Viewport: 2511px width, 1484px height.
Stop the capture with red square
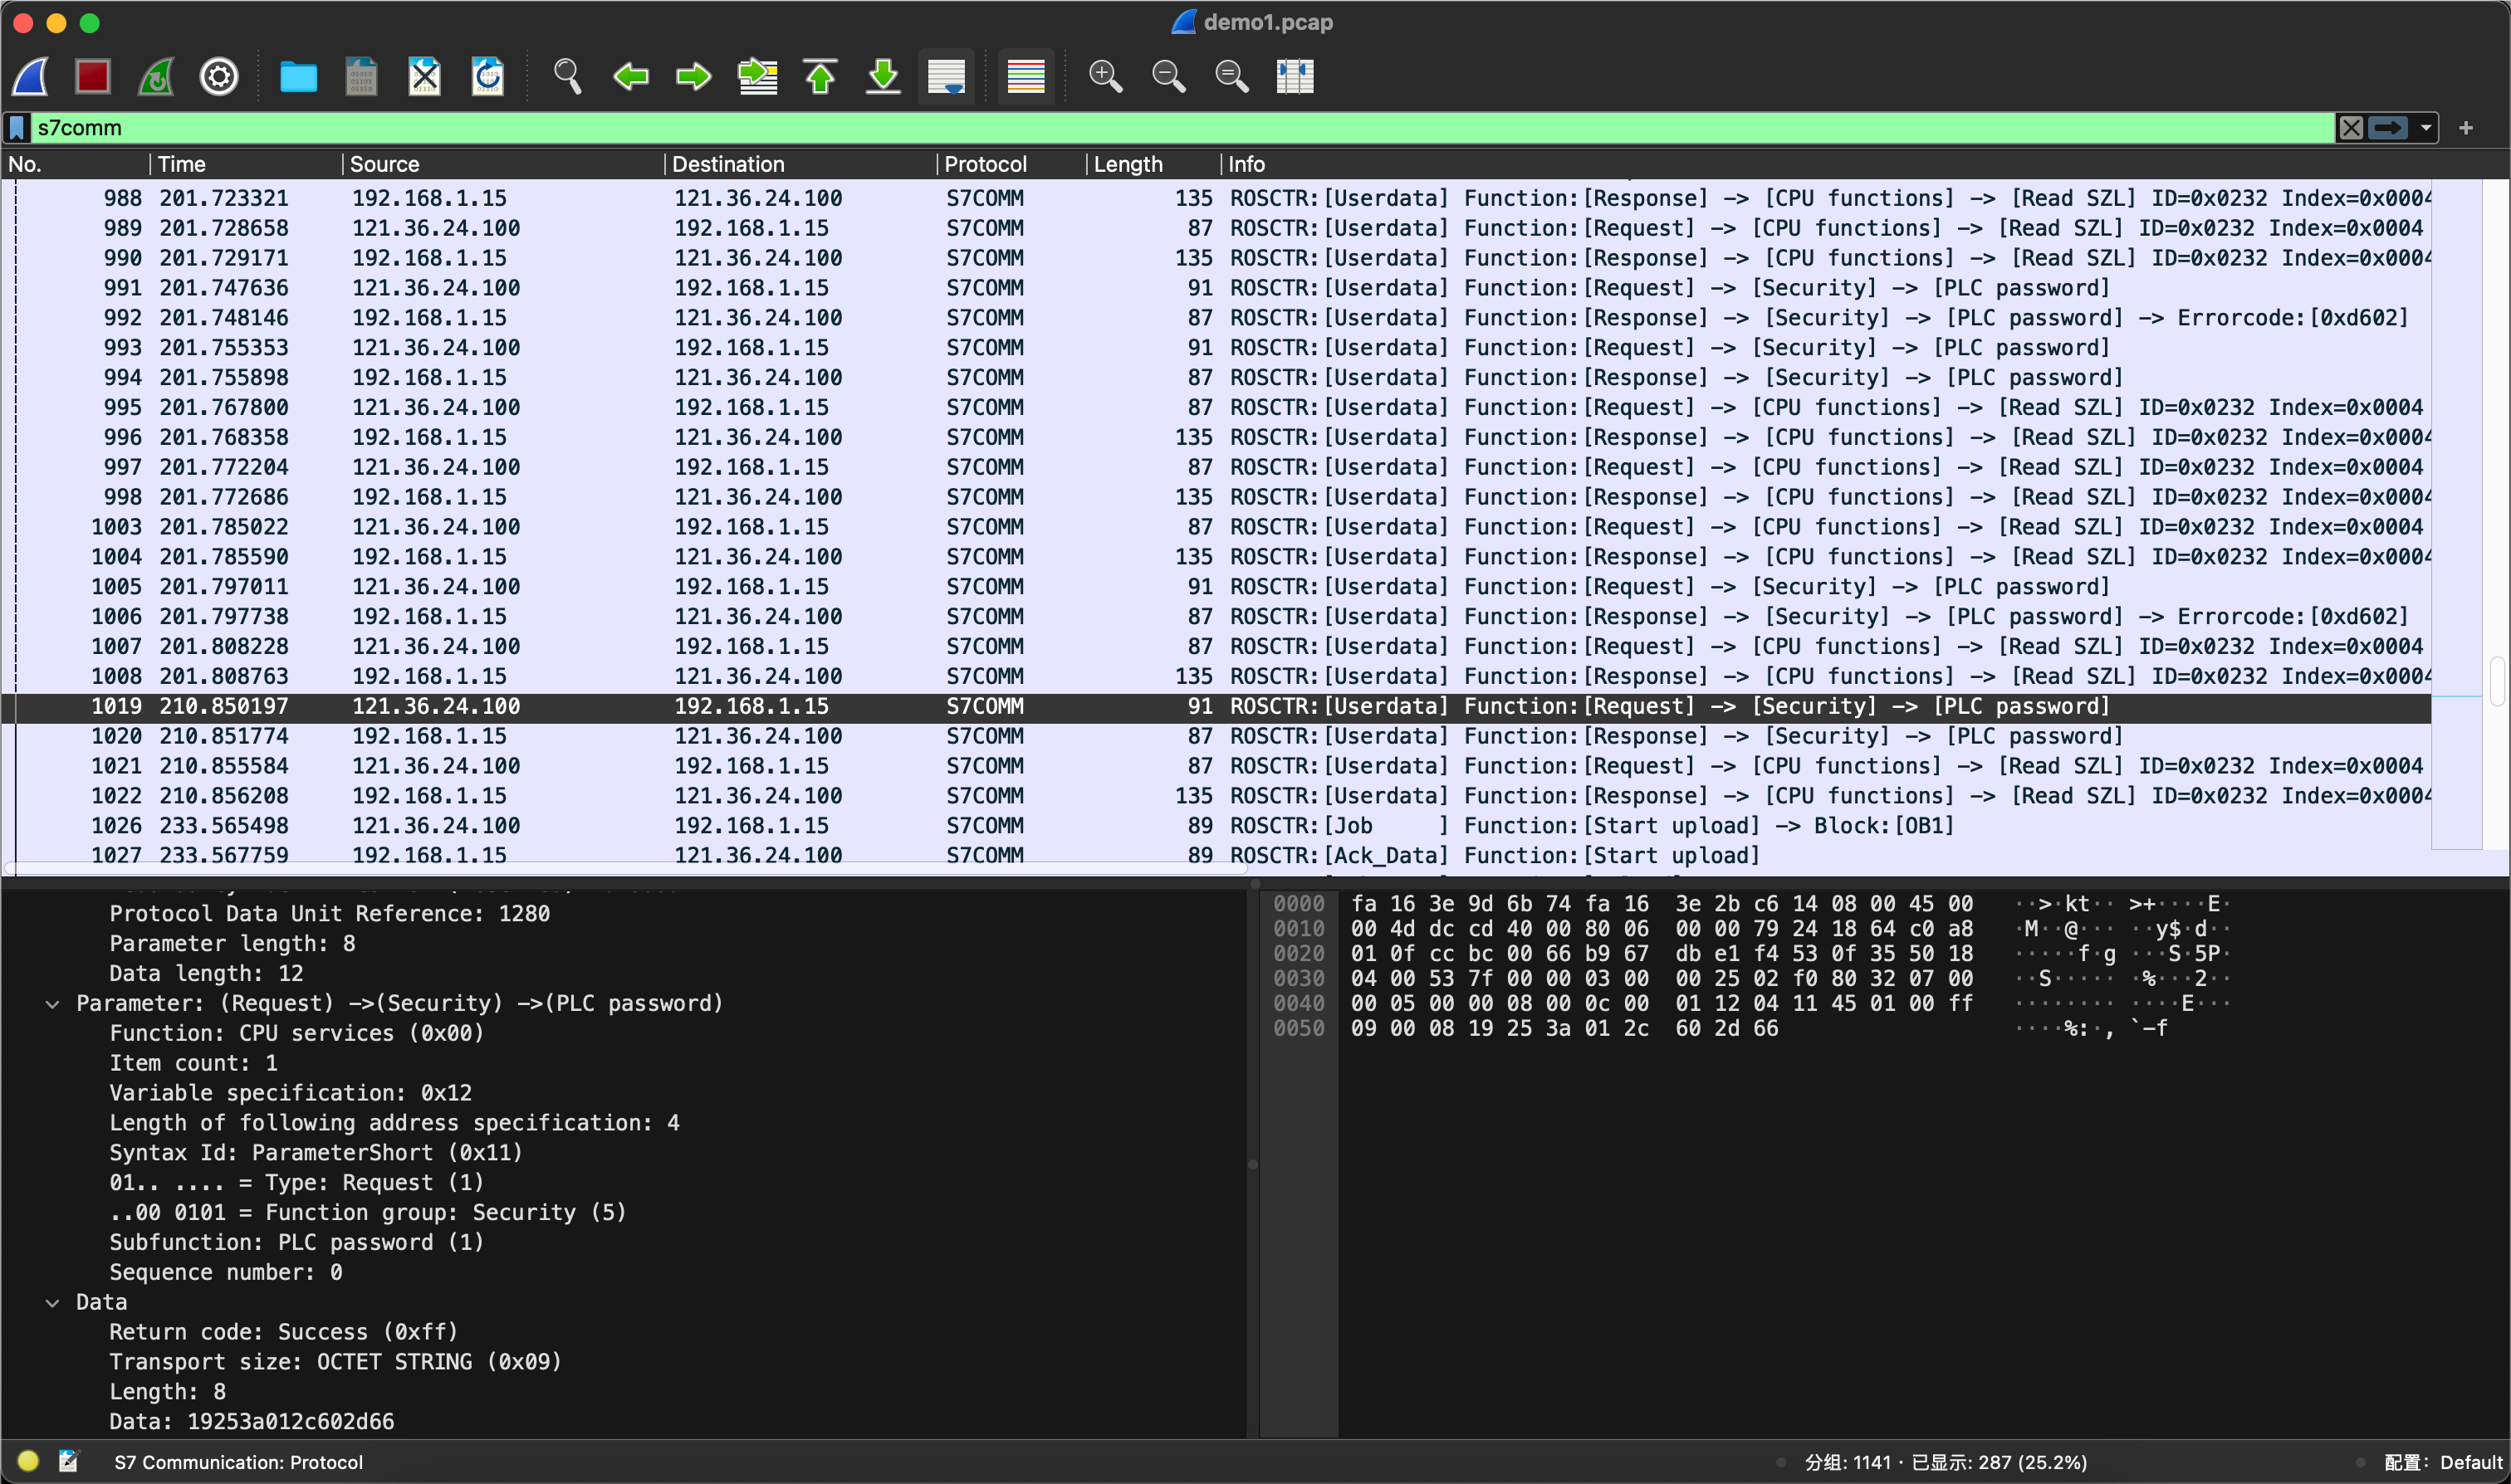point(93,76)
